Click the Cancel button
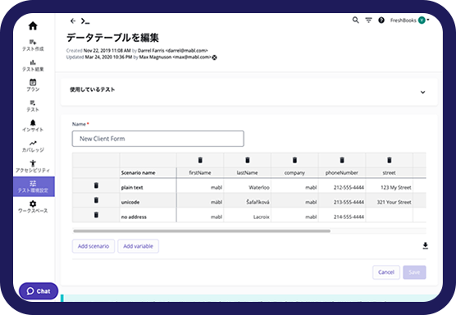The image size is (456, 315). [x=386, y=272]
